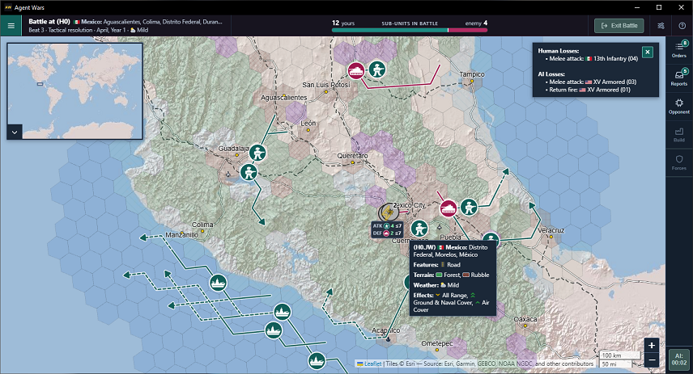Click the airfield icon near Puebla
This screenshot has width=693, height=374.
tap(440, 228)
